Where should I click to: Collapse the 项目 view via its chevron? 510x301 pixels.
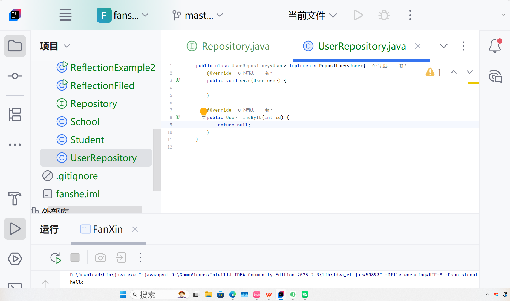coord(67,46)
